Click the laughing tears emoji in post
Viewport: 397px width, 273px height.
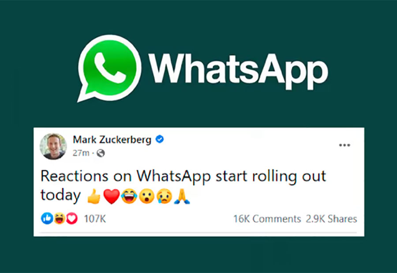pyautogui.click(x=129, y=197)
